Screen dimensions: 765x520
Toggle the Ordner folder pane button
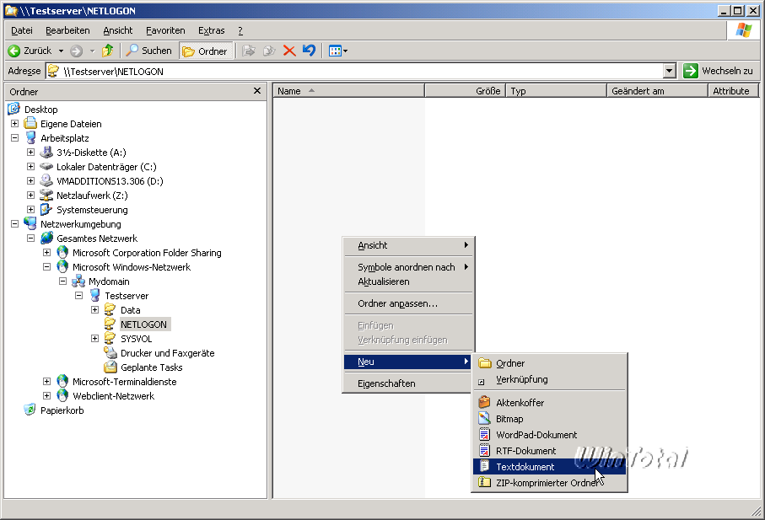[x=205, y=51]
